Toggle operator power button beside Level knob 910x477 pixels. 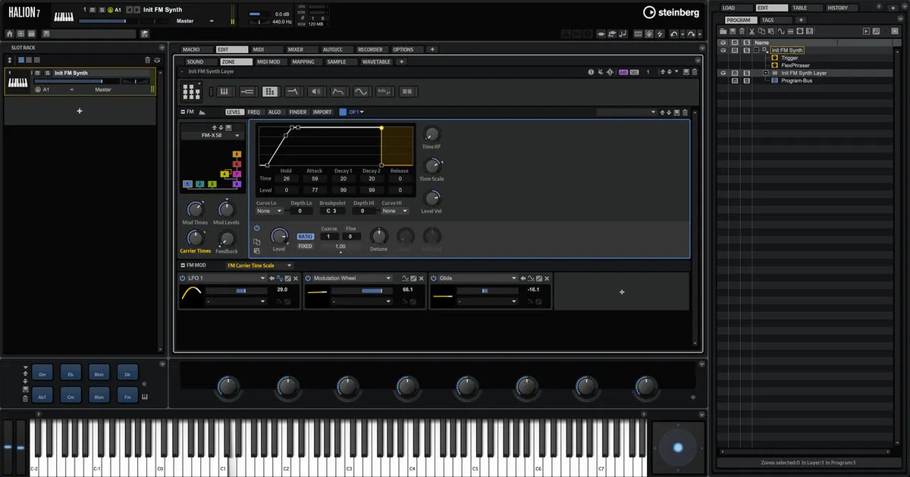tap(257, 228)
